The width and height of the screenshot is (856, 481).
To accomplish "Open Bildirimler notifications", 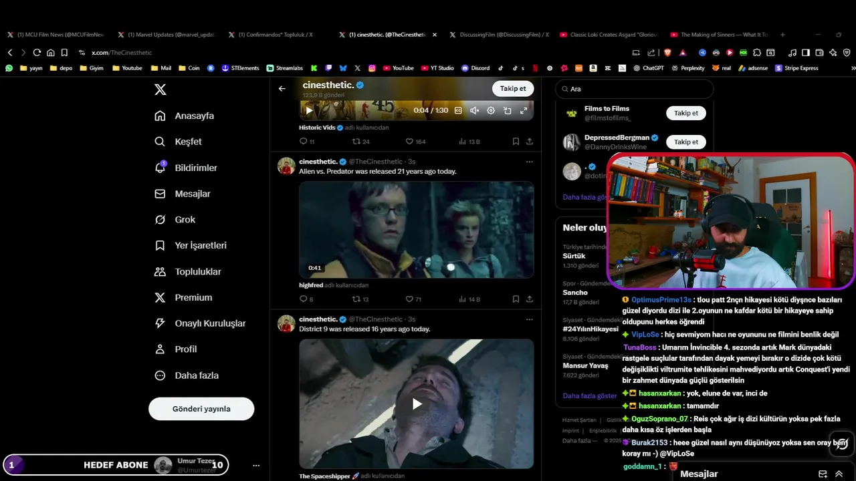I will [x=186, y=168].
